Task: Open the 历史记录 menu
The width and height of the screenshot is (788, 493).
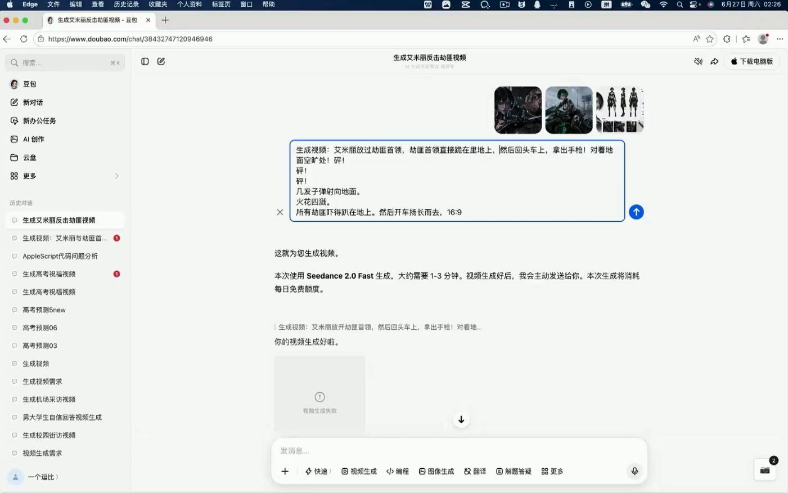Action: tap(126, 5)
